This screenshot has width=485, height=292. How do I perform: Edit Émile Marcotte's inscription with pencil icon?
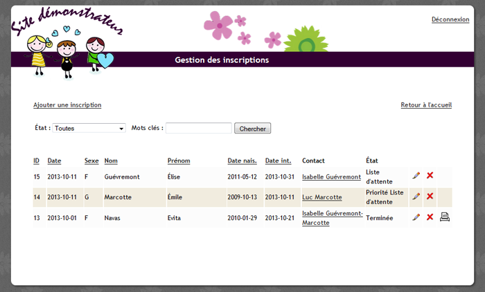pyautogui.click(x=416, y=197)
